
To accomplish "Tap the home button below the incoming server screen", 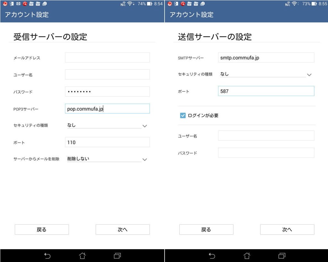I will 82,256.
